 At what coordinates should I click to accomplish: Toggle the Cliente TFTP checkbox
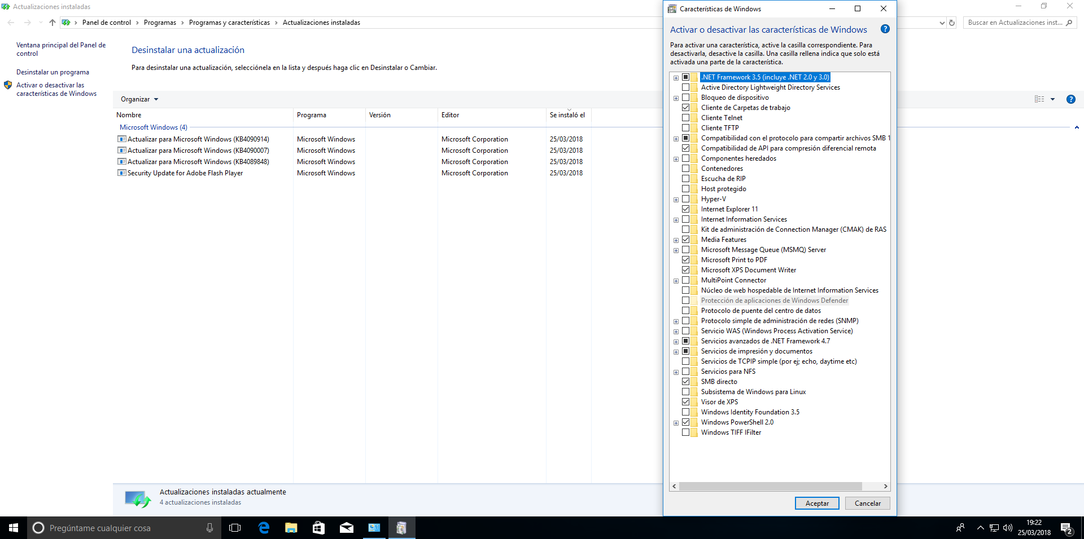685,128
